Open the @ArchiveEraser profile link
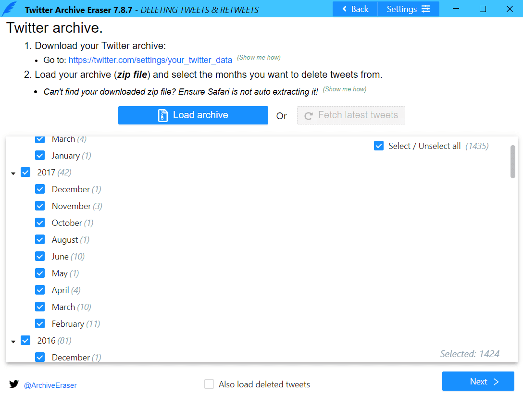This screenshot has width=523, height=396. [50, 385]
